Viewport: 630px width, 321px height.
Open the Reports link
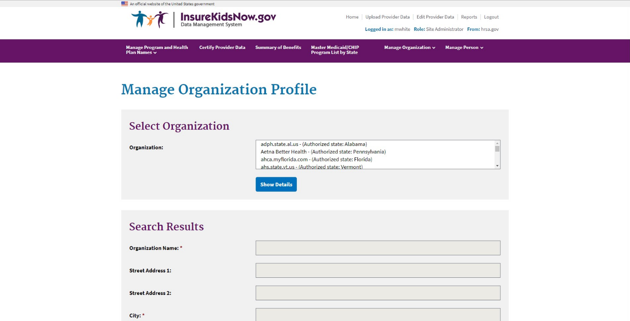(x=469, y=17)
